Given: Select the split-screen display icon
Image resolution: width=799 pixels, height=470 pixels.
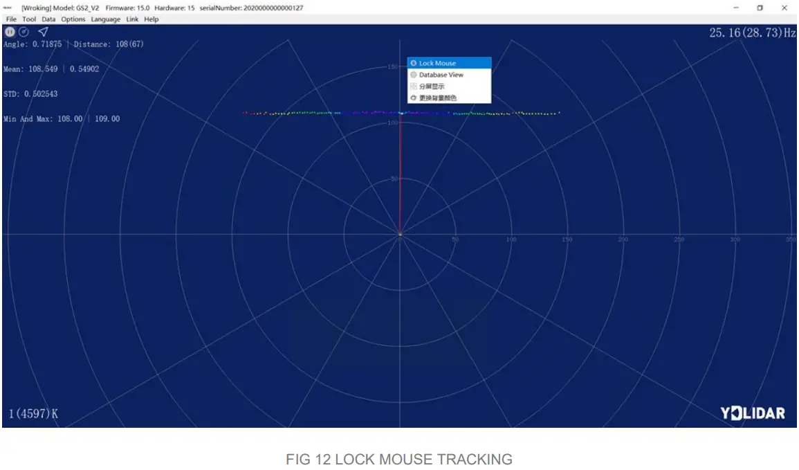Looking at the screenshot, I should tap(414, 86).
